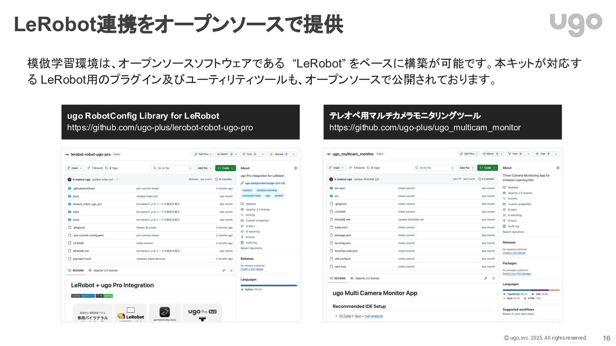Click the ugo logo in the slide corner
Image resolution: width=616 pixels, height=346 pixels.
coord(576,24)
